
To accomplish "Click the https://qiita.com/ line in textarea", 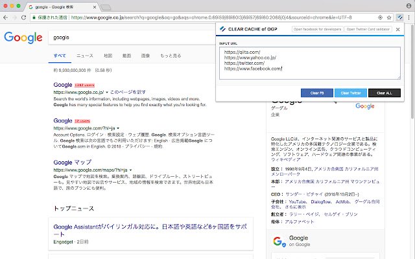I will pos(242,52).
